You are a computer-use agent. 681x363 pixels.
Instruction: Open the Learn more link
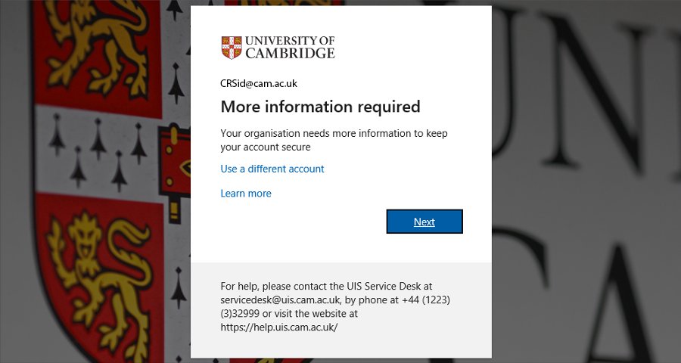(246, 194)
